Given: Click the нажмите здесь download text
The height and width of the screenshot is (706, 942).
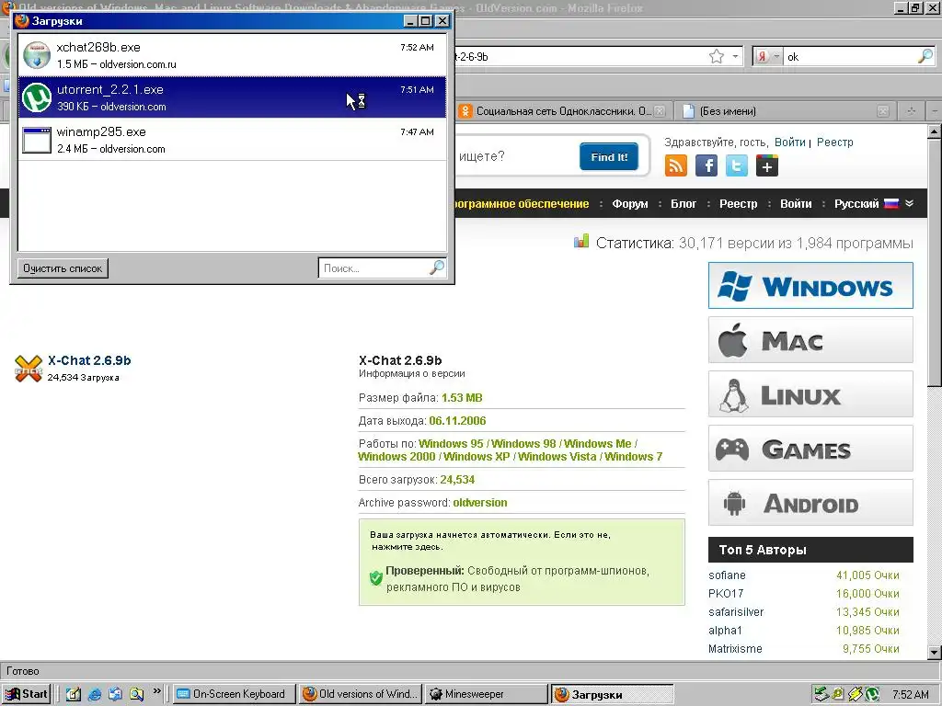Looking at the screenshot, I should click(407, 547).
